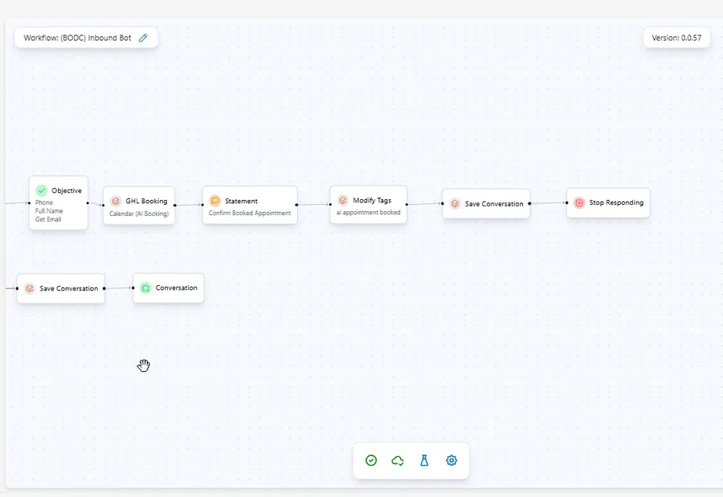
Task: Click the Save Conversation label next to Conversation node
Action: pos(69,288)
